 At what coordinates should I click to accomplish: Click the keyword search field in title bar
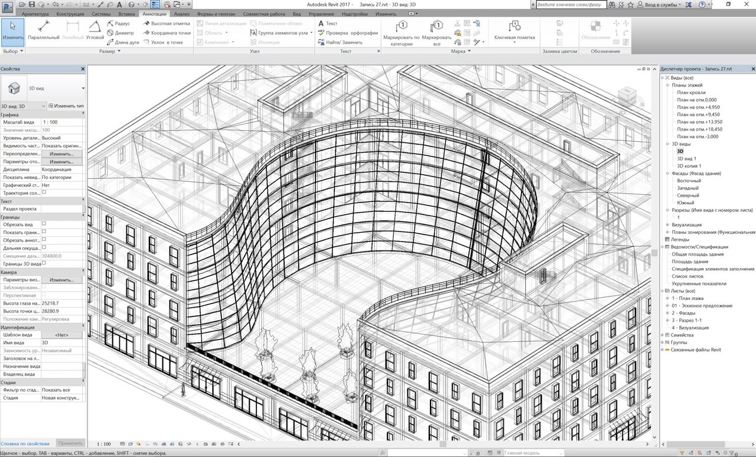pyautogui.click(x=570, y=4)
